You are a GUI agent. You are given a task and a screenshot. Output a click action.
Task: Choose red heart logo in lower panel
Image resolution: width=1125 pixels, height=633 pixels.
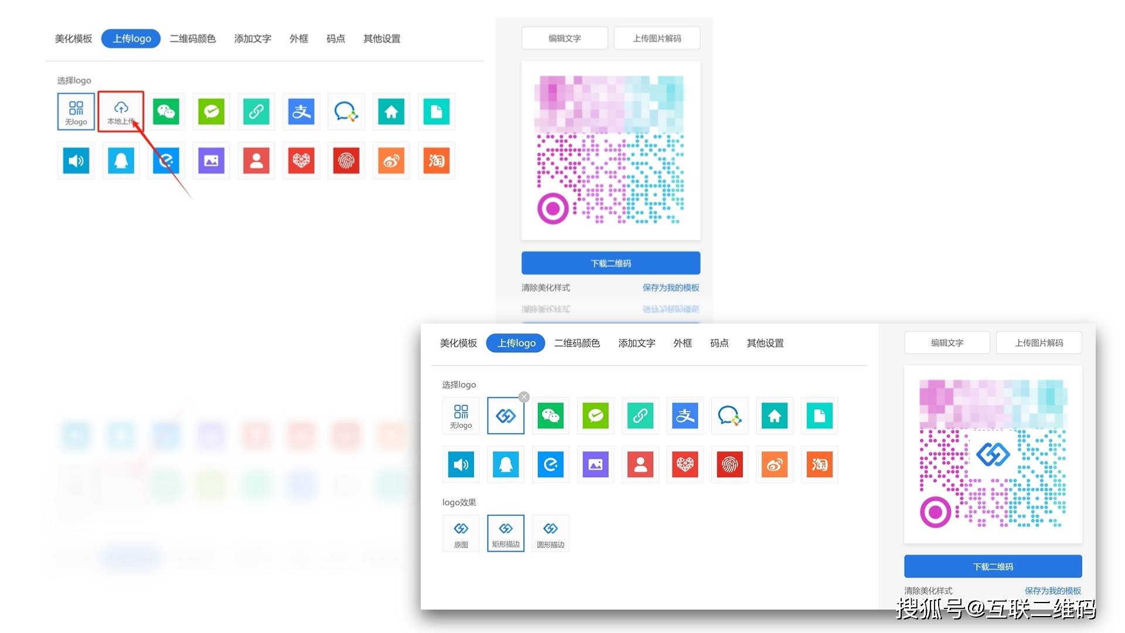coord(685,465)
